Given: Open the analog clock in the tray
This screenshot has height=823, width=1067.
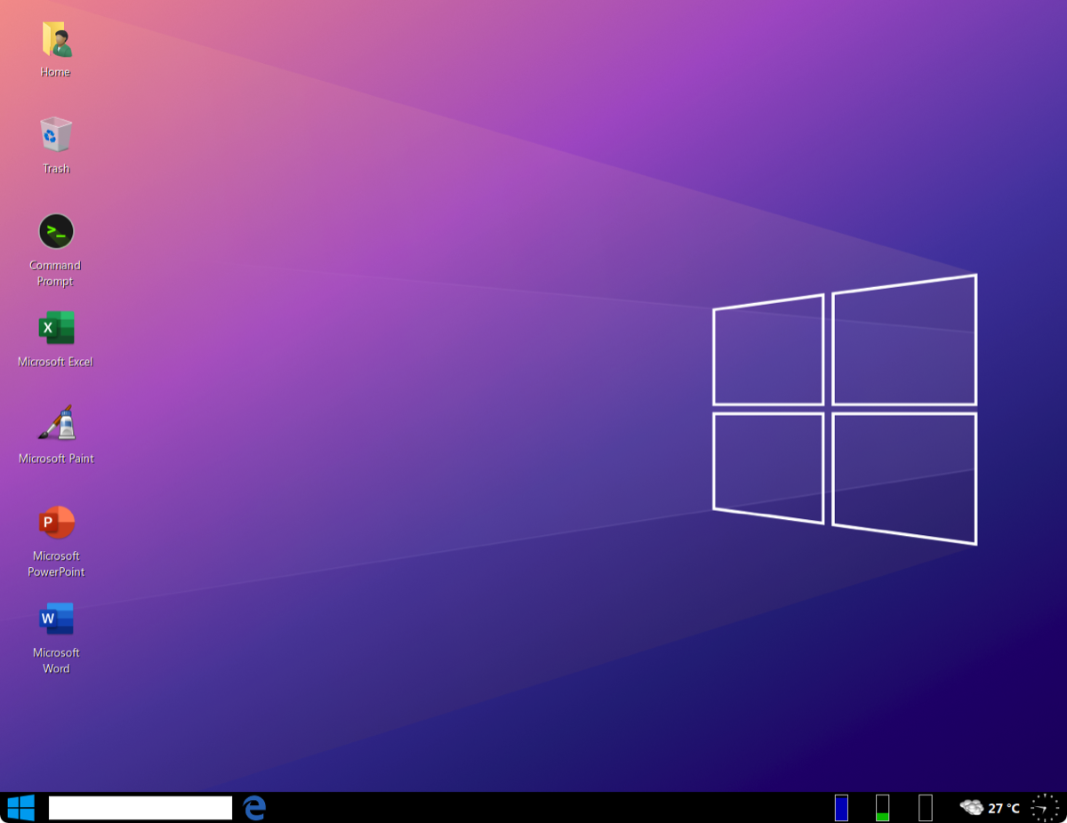Looking at the screenshot, I should (x=1046, y=808).
